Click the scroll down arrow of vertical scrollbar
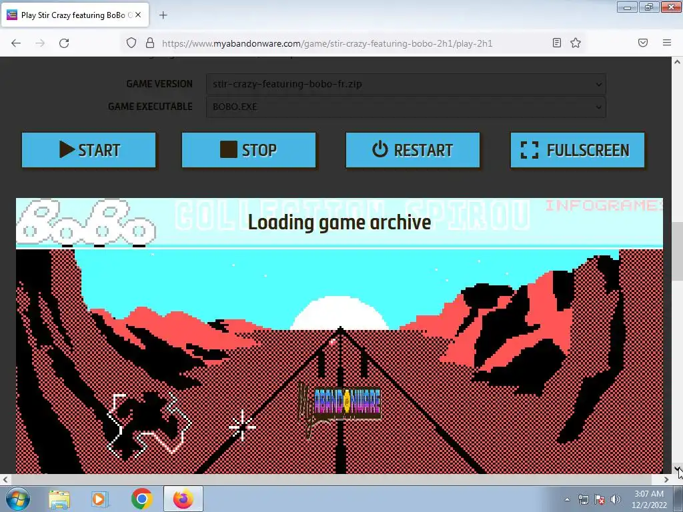This screenshot has height=512, width=683. [677, 469]
